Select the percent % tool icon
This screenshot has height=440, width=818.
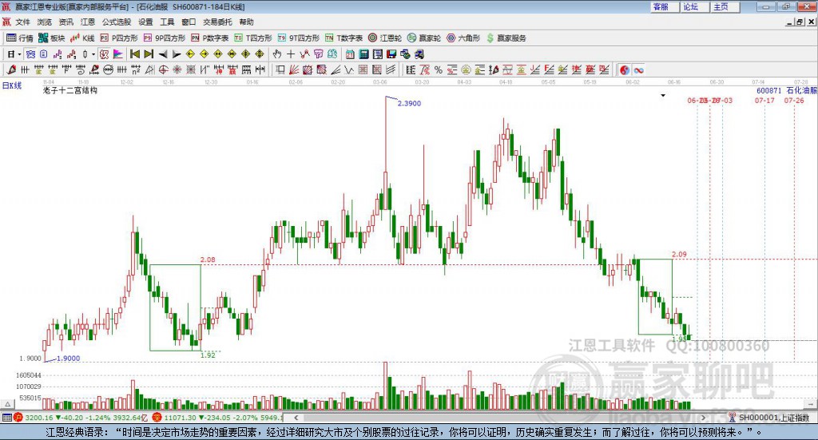[439, 69]
